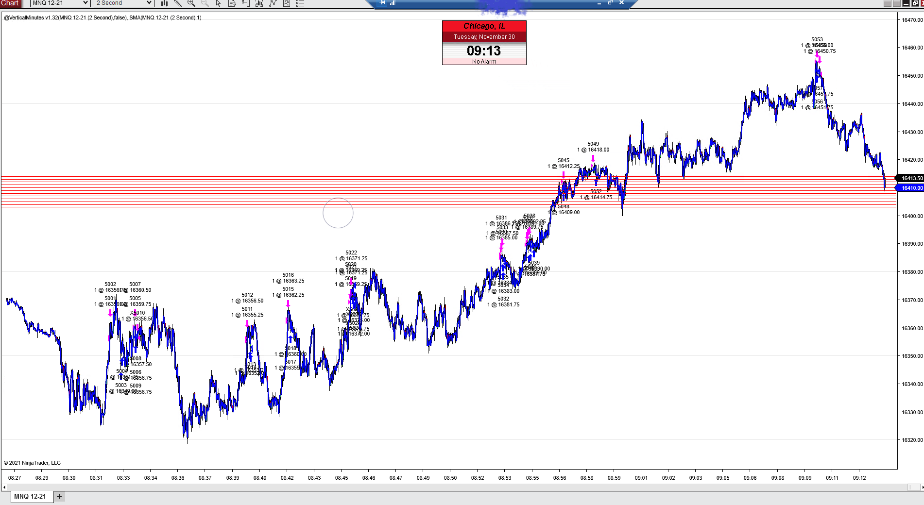Image resolution: width=924 pixels, height=505 pixels.
Task: Click the blue 16410.00 price marker
Action: point(910,188)
